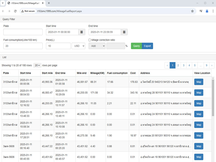Image resolution: width=216 pixels, height=162 pixels.
Task: Open Map for trip starting 00:16:40
Action: coord(199,146)
